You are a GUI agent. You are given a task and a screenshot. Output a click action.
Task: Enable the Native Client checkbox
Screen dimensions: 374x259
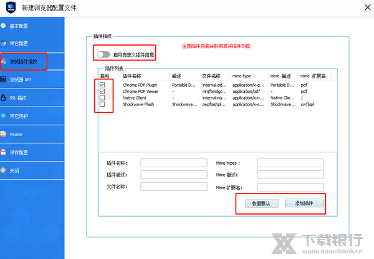click(x=102, y=97)
